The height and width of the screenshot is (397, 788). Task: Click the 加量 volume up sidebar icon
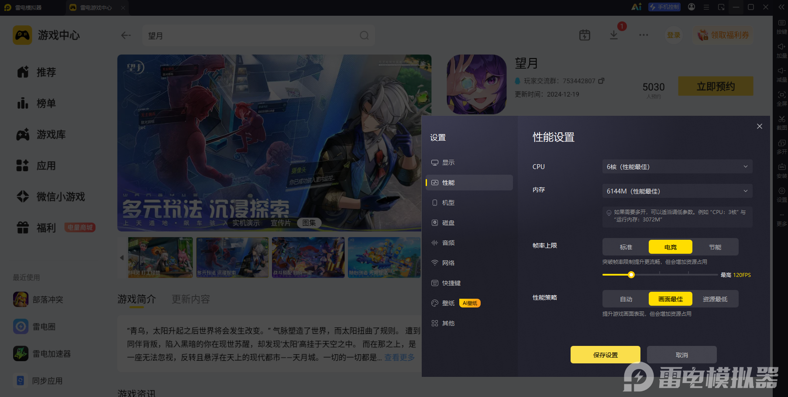tap(781, 50)
